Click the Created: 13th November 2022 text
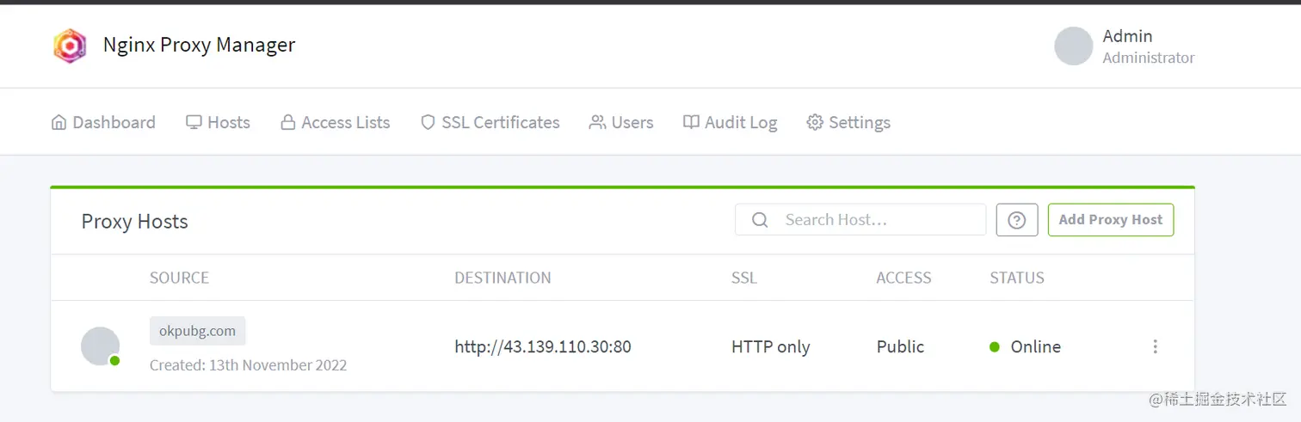 click(x=248, y=365)
